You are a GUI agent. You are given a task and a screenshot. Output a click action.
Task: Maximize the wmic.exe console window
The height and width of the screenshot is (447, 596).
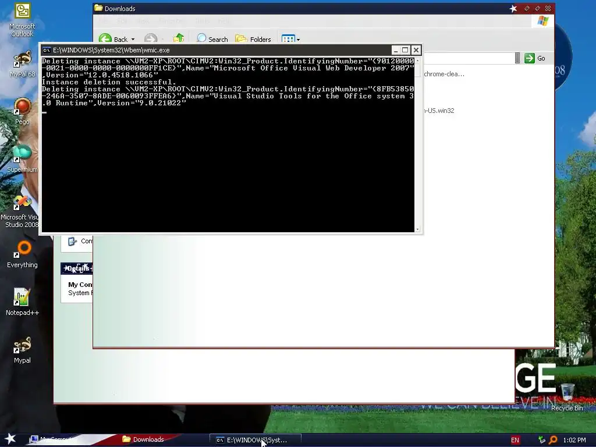point(405,50)
